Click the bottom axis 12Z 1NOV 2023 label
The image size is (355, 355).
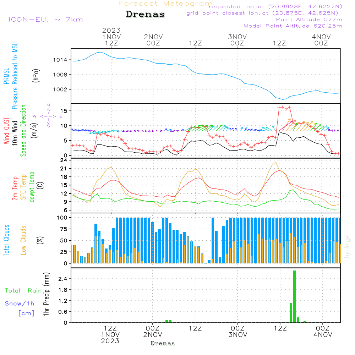click(x=110, y=335)
